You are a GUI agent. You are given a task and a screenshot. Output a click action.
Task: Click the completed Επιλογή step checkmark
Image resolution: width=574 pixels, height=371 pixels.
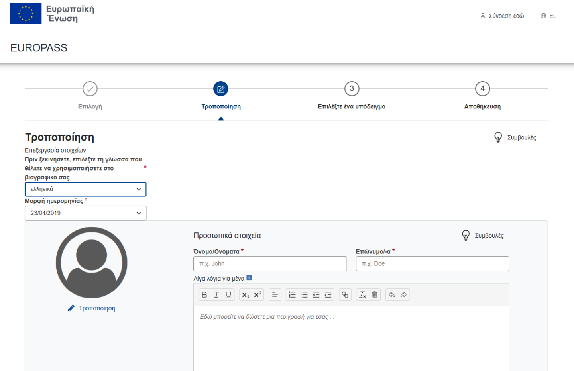click(90, 89)
